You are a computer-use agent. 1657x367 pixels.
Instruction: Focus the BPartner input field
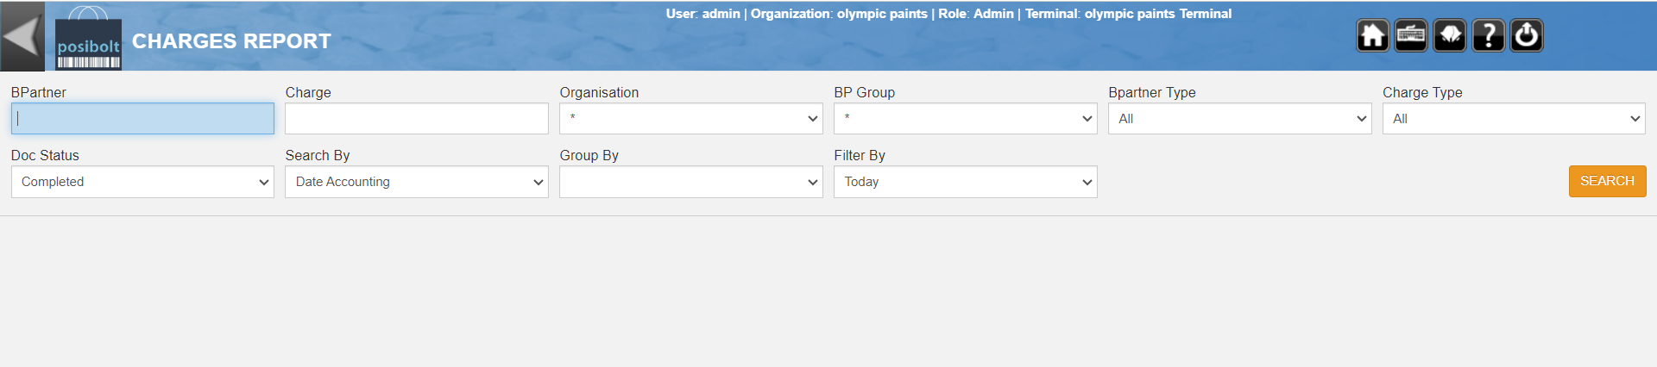pos(142,119)
